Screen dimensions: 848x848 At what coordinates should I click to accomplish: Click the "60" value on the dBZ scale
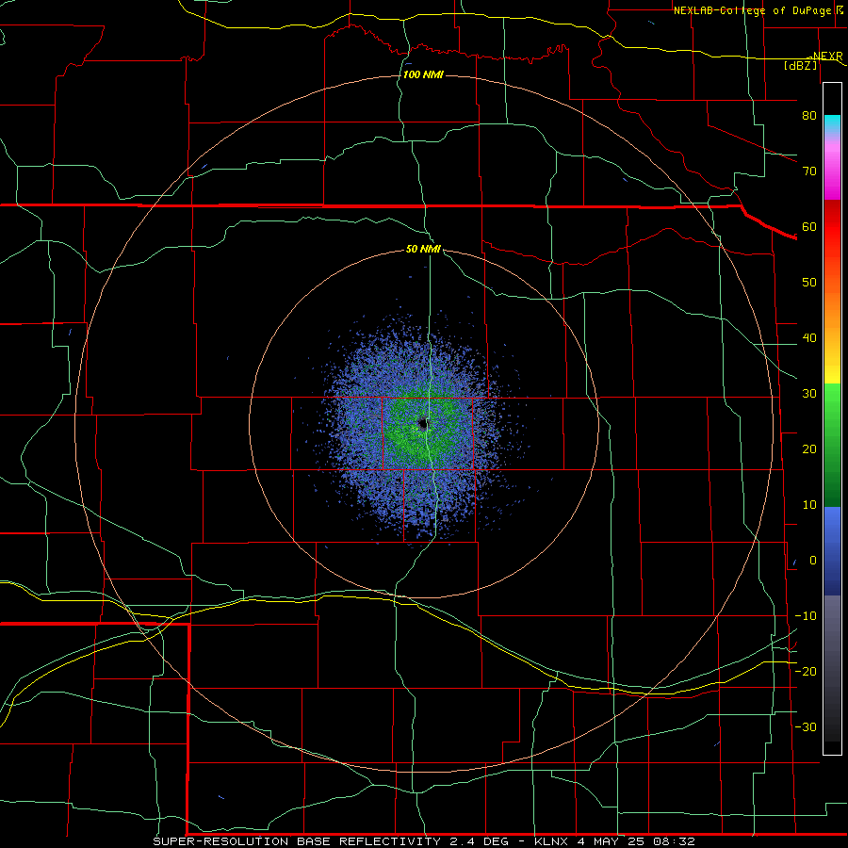point(809,226)
